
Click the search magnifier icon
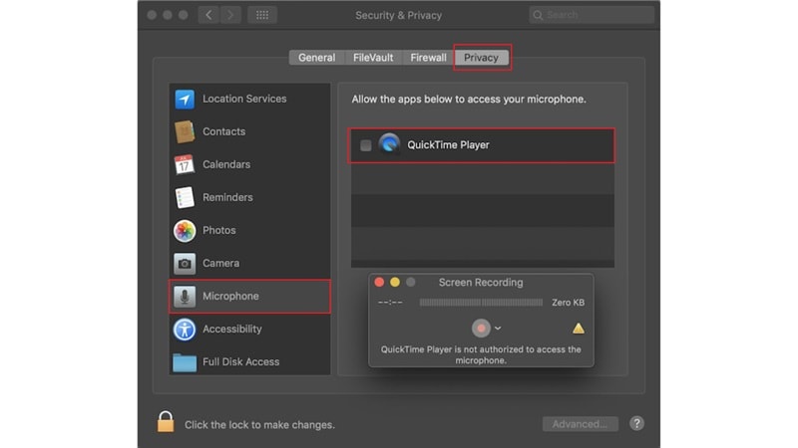pyautogui.click(x=538, y=15)
